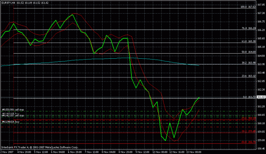Click the 159.00 price scale value
Image resolution: width=266 pixels, height=154 pixels.
pos(261,140)
